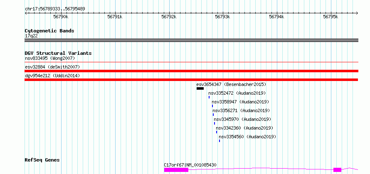Click the 56791k ruler tick label
The image size is (370, 174).
pyautogui.click(x=115, y=17)
